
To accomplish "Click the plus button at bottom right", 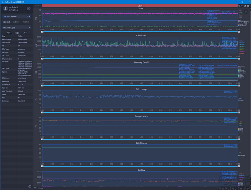I will coord(245,181).
